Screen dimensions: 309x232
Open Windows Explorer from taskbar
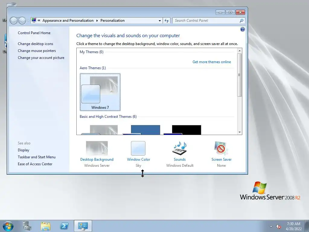click(x=46, y=226)
